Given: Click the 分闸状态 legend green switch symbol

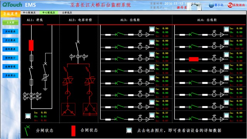Looking at the screenshot, I should (27, 131).
